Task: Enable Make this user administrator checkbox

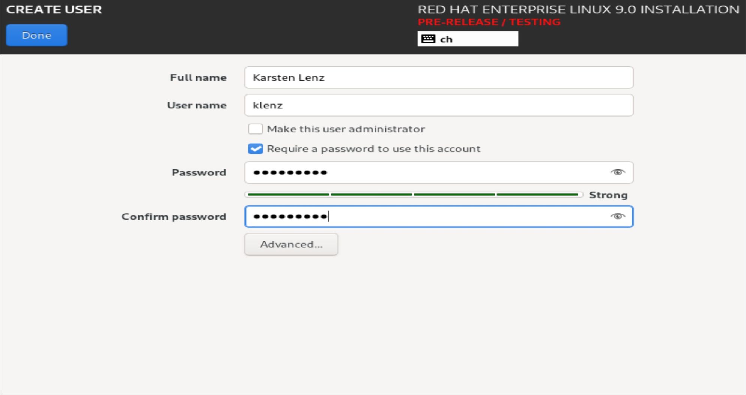Action: (x=255, y=129)
